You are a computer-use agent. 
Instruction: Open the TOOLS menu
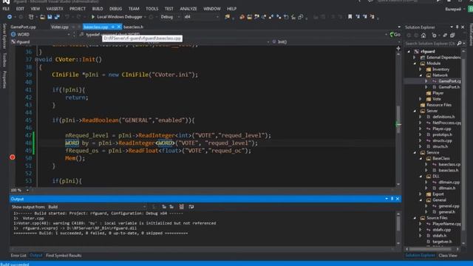(152, 9)
